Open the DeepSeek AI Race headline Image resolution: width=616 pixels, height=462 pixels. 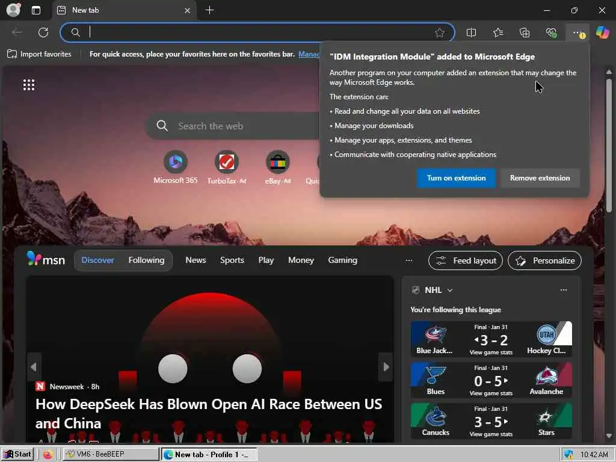(208, 414)
